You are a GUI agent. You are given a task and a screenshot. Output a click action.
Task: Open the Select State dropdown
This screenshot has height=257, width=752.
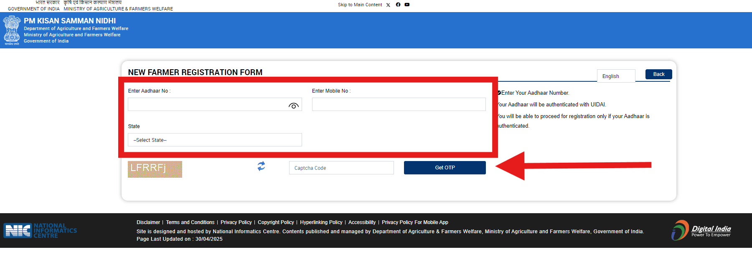pyautogui.click(x=215, y=140)
